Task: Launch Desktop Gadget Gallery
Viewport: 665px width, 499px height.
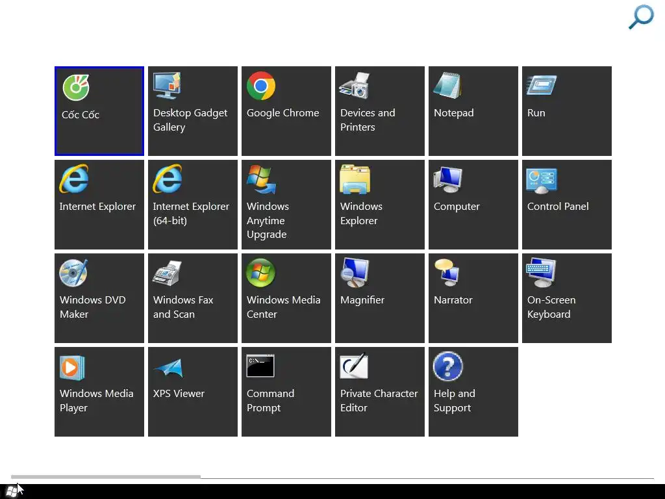Action: pos(193,111)
